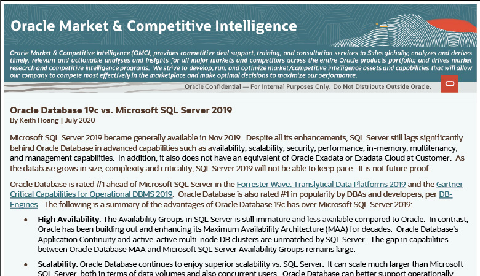This screenshot has height=276, width=480.
Task: Click the byline By Keith Hoang | July 2020
Action: tap(52, 120)
